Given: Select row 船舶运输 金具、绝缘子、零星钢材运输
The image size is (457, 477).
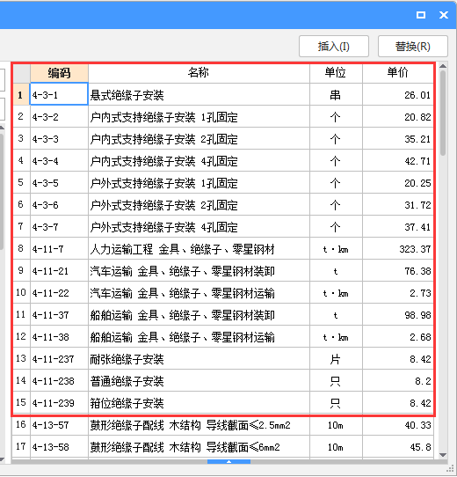Looking at the screenshot, I should [223, 336].
